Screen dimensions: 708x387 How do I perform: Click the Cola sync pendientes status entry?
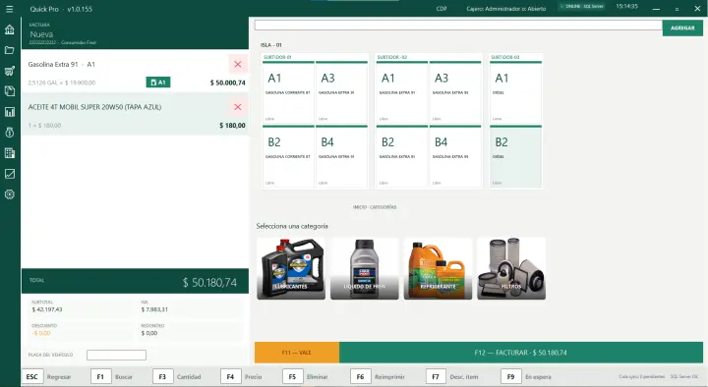point(641,376)
